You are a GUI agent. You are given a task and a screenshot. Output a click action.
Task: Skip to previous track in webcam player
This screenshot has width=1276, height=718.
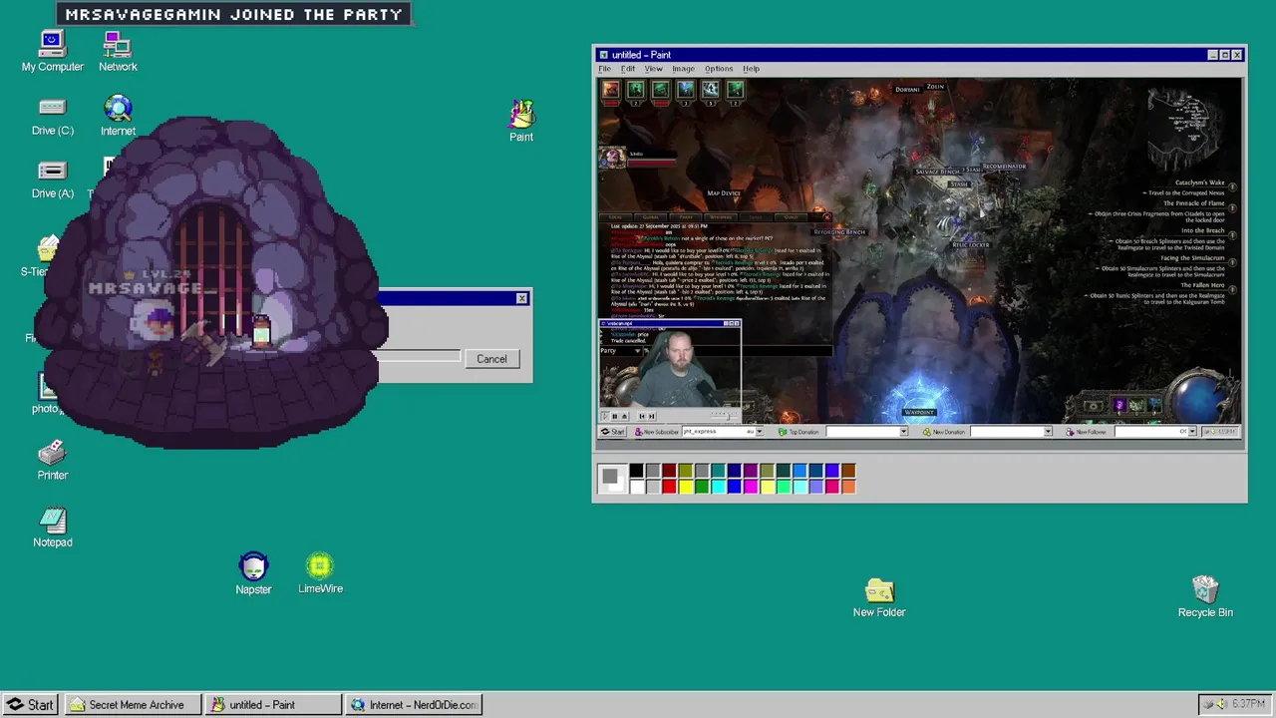pos(642,417)
